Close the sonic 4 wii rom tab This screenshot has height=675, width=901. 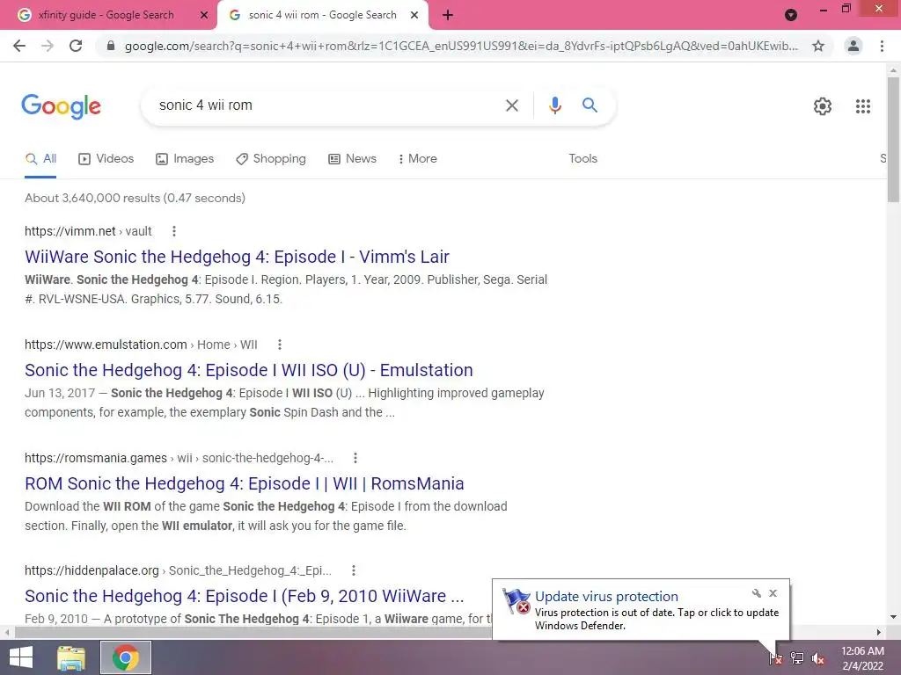414,15
